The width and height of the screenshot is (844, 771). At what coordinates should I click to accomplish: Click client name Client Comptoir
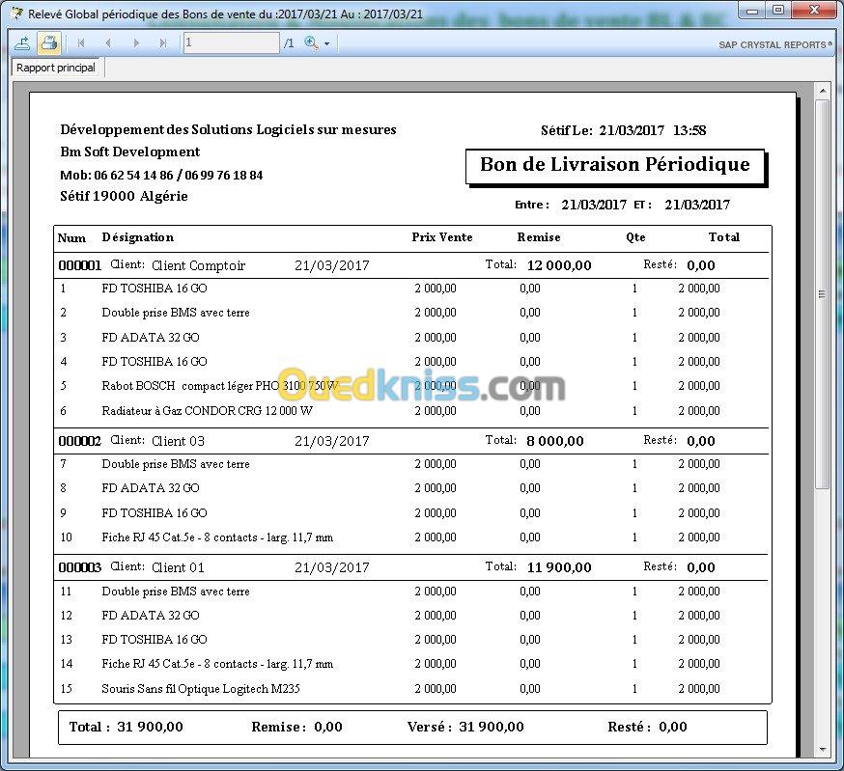[198, 265]
